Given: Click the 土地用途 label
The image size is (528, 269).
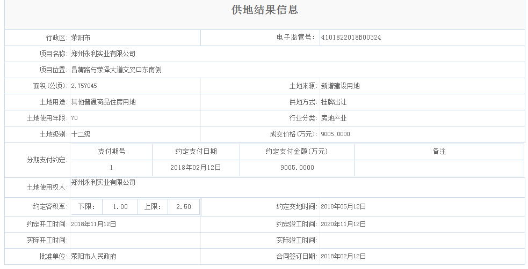Looking at the screenshot, I should click(x=54, y=102).
